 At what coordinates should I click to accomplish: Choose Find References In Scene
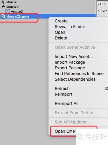point(79,74)
